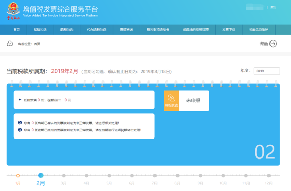Click the second abnormal invoice notice bullet icon
Viewport: 291px width, 191px height.
pyautogui.click(x=20, y=130)
